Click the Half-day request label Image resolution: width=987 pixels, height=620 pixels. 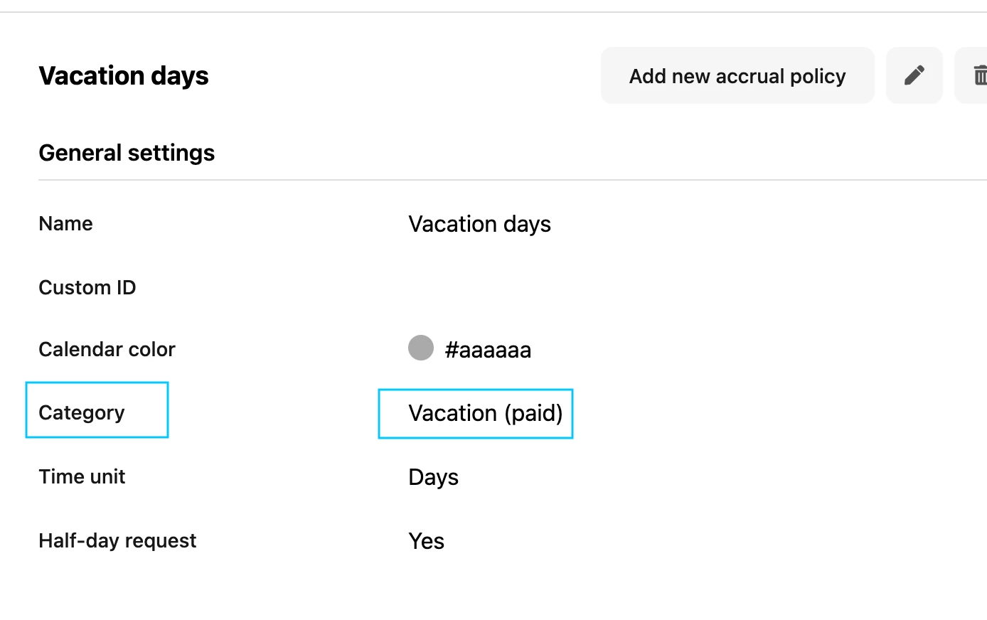(x=117, y=540)
